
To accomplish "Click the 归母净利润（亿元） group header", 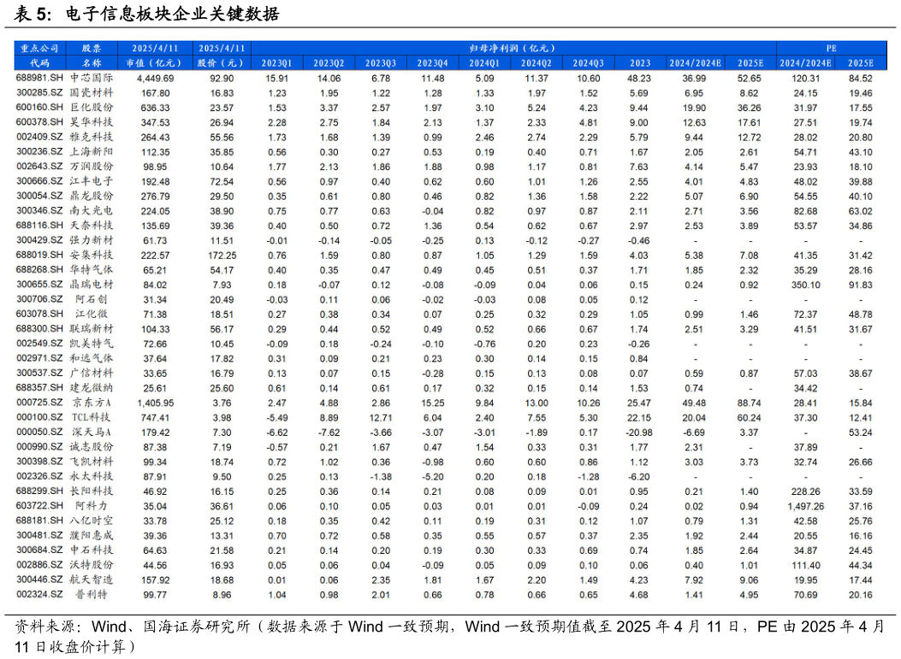I will coord(513,48).
